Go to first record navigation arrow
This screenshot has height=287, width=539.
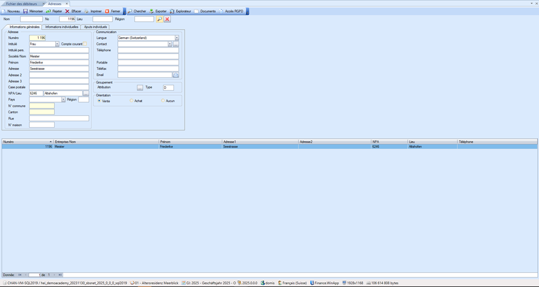click(x=20, y=275)
